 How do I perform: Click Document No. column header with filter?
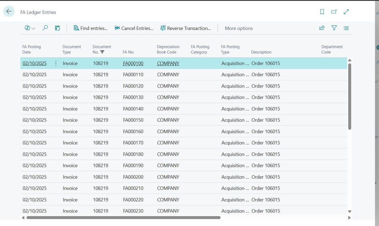coord(102,49)
